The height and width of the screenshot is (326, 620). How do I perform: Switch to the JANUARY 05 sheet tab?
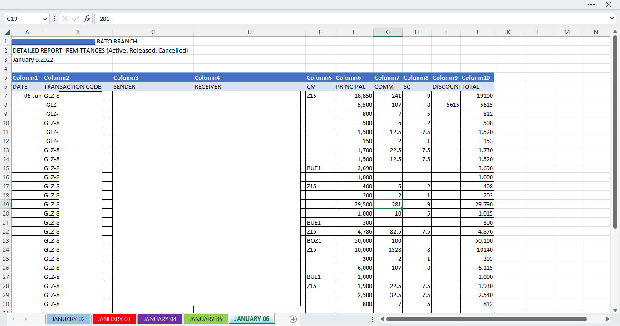(x=206, y=319)
